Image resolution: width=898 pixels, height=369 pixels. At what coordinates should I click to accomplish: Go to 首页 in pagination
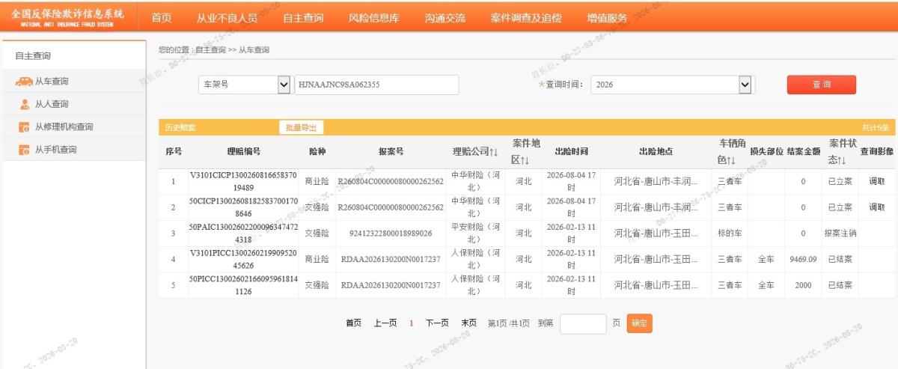click(353, 323)
